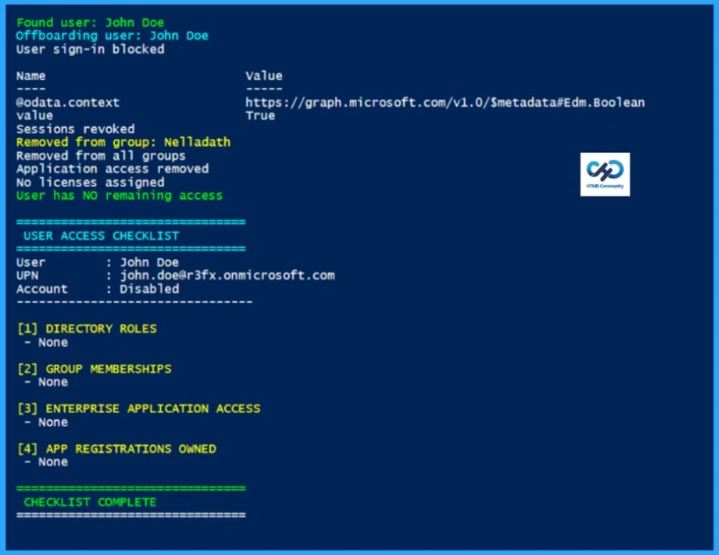Click the '[1] DIRECTORY ROLES' section heading
This screenshot has height=555, width=719.
[89, 328]
